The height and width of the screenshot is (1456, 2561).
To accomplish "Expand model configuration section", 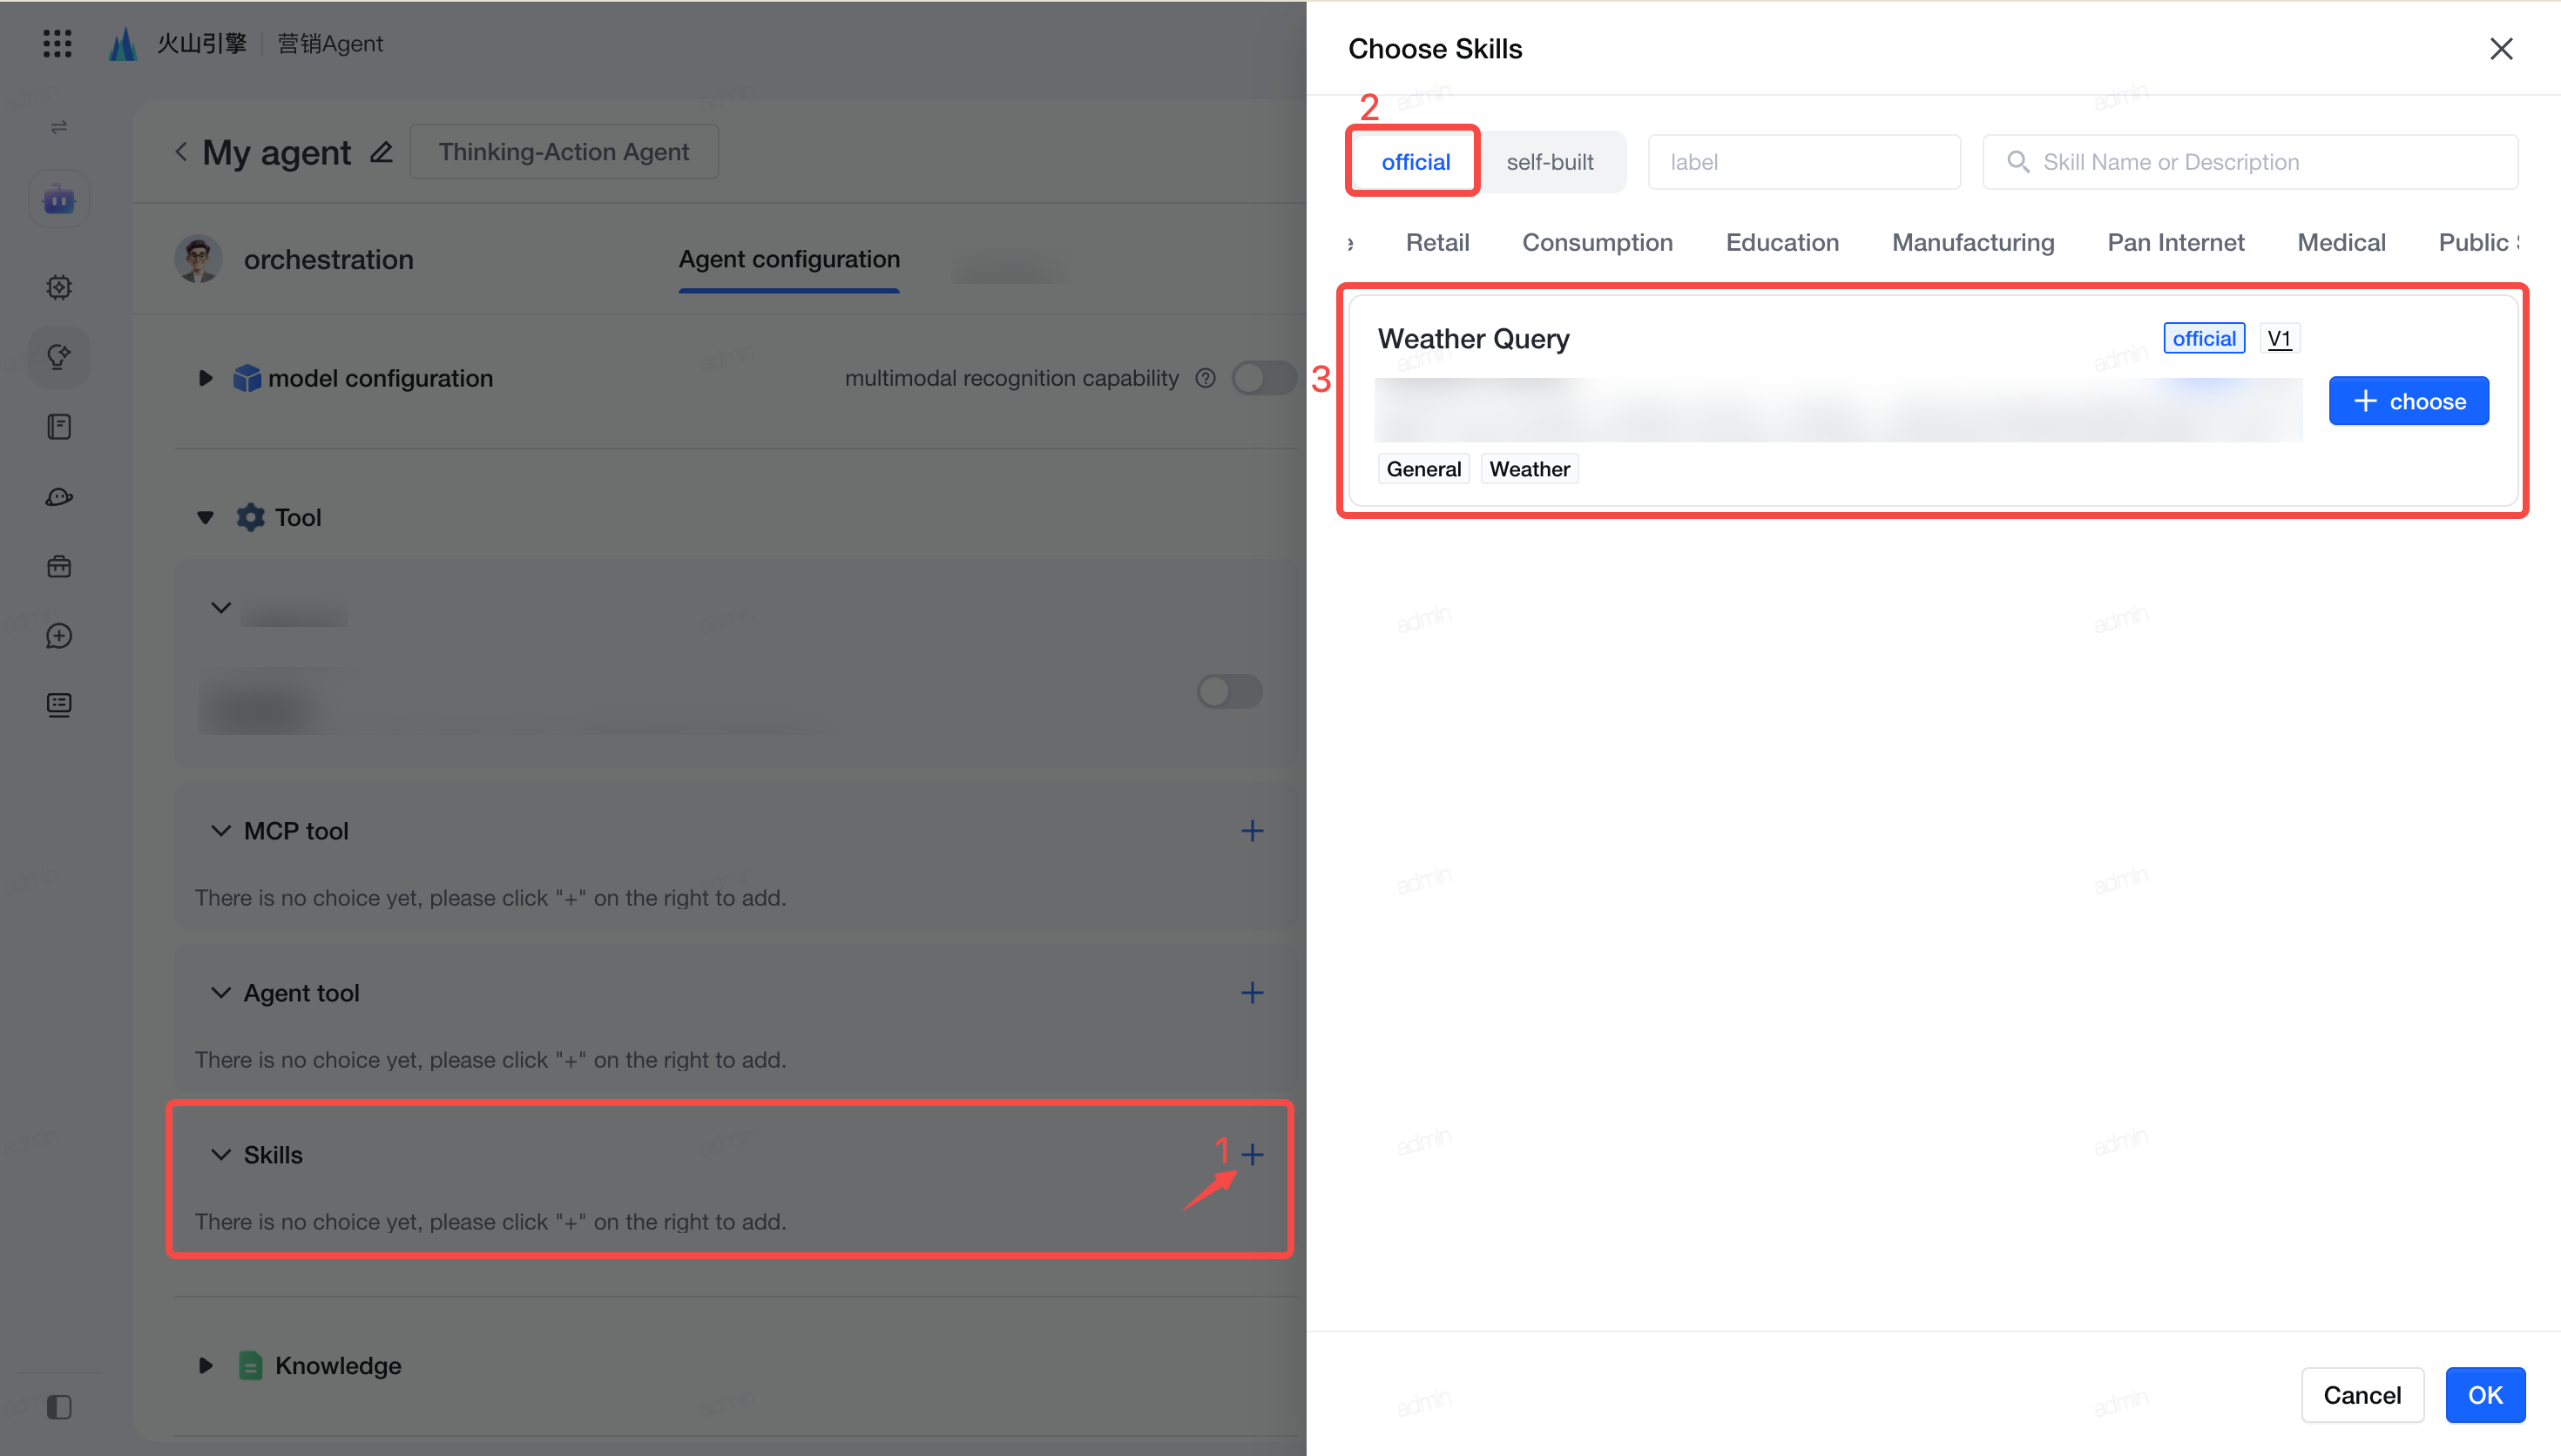I will (205, 378).
